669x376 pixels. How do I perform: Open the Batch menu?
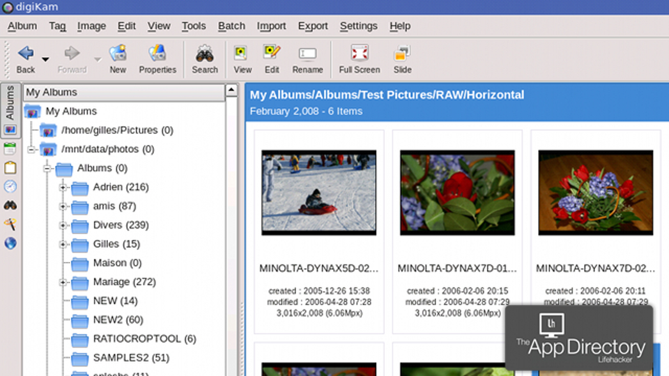point(231,26)
